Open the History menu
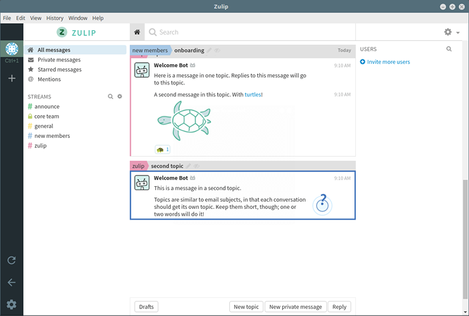Image resolution: width=469 pixels, height=316 pixels. 55,18
